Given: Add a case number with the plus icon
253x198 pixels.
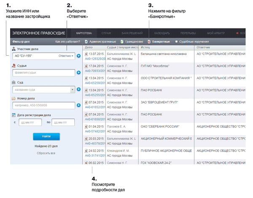Looking at the screenshot, I should [78, 105].
